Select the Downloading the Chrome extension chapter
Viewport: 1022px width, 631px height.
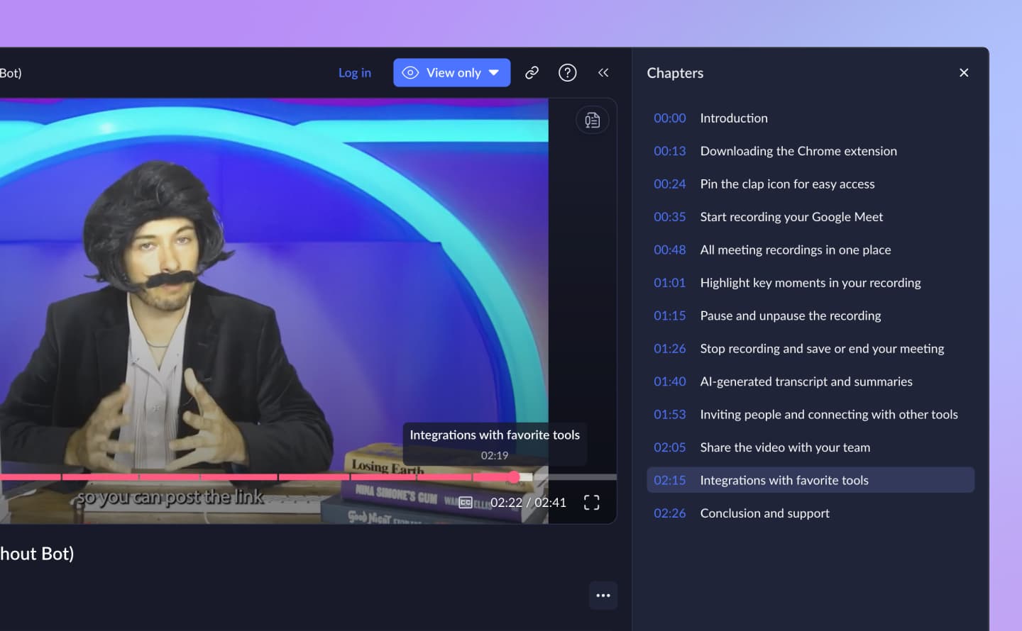[x=798, y=150]
